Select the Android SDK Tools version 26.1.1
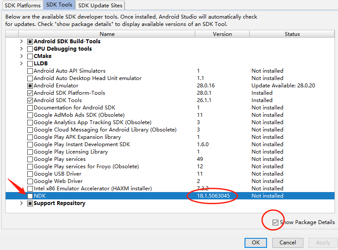 tap(204, 100)
